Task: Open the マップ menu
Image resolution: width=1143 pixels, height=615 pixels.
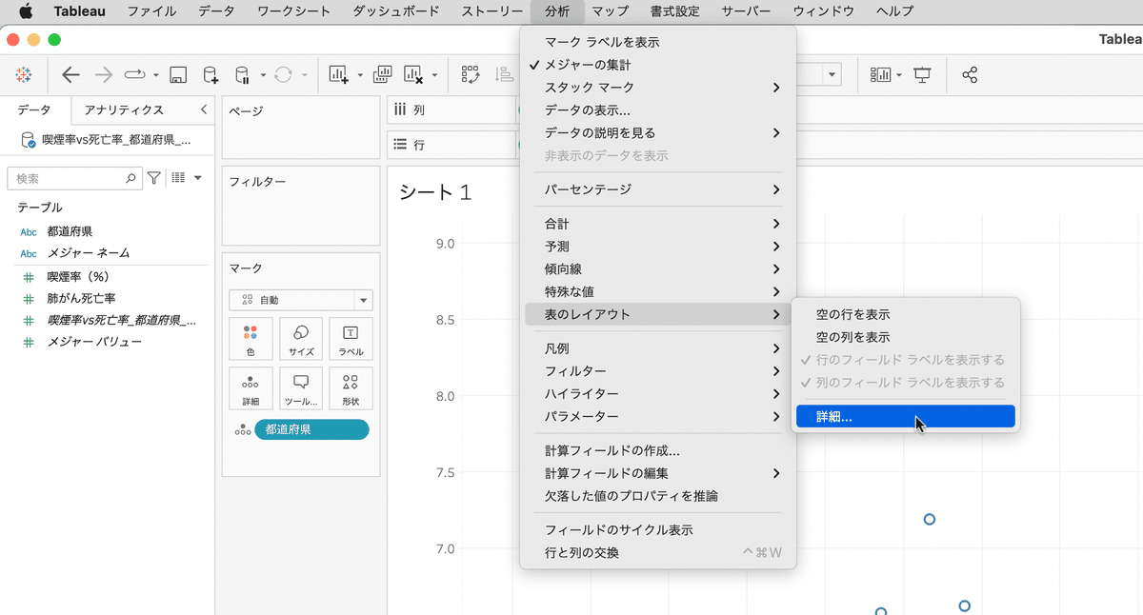Action: (x=610, y=11)
